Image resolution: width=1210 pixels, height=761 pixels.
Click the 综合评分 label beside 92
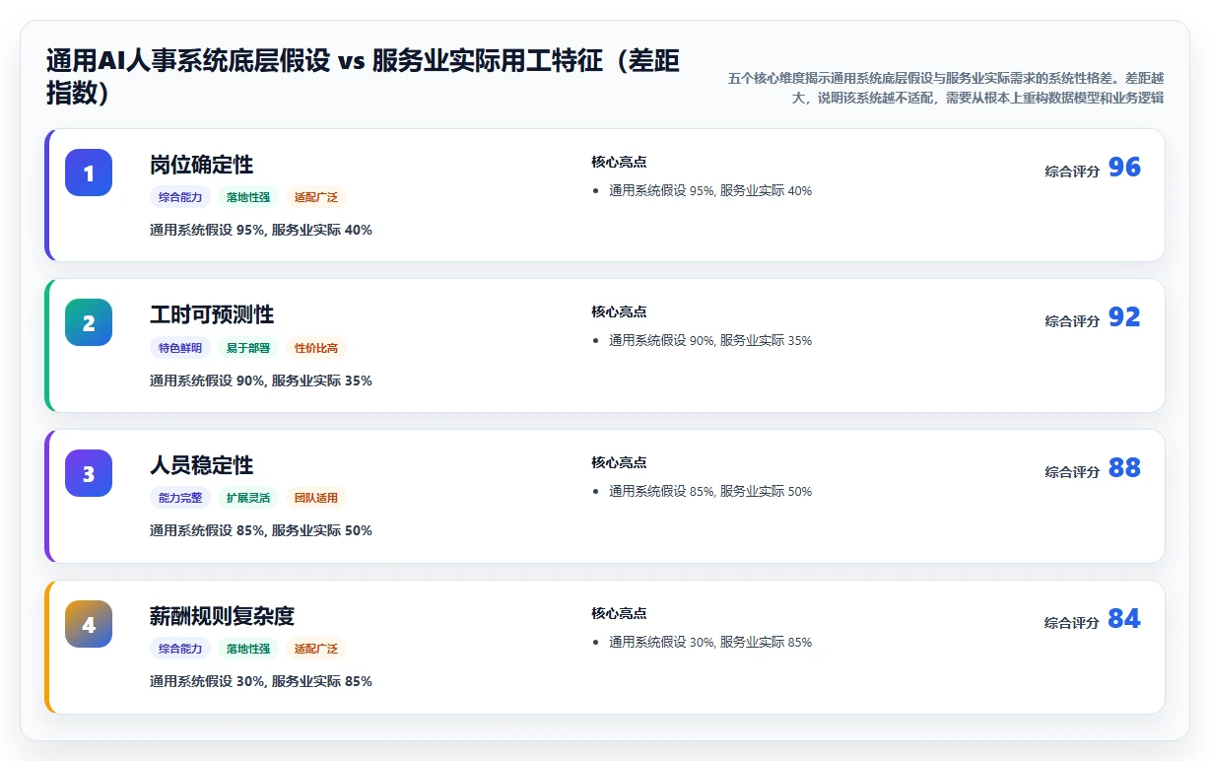pos(1072,321)
